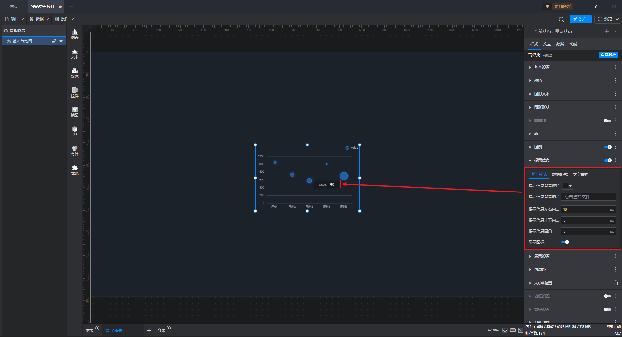Turn off the 显示图标 switch
This screenshot has height=337, width=622.
565,242
